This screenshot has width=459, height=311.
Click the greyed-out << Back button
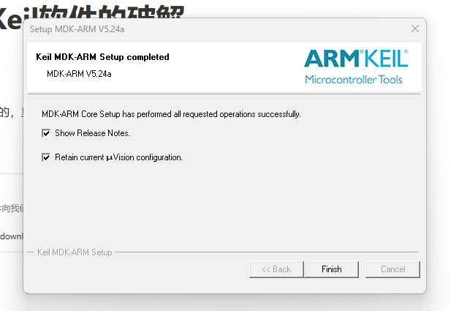pyautogui.click(x=276, y=269)
